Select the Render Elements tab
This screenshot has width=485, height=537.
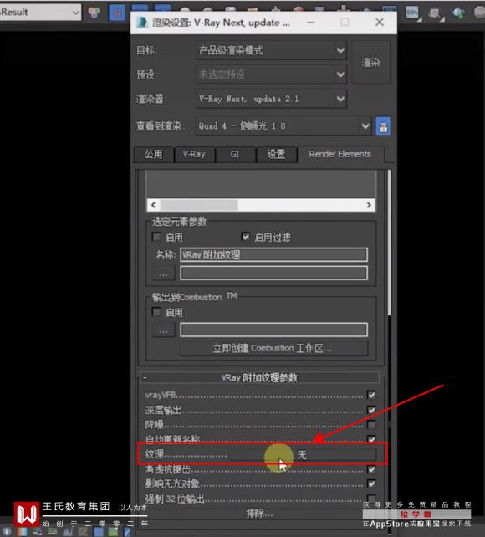(x=339, y=154)
